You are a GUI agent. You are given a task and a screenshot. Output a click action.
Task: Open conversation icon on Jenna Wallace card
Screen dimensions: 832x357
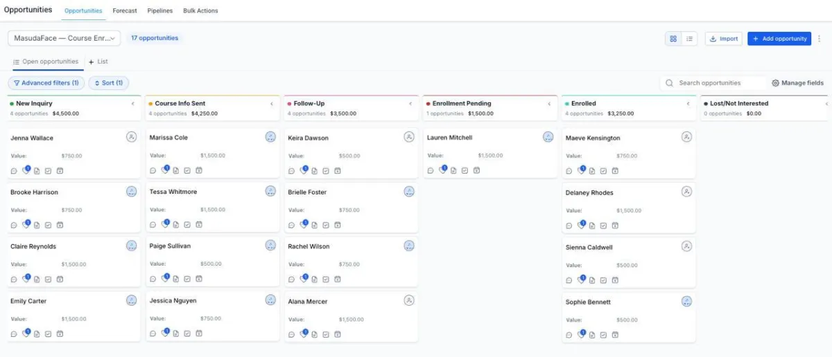tap(14, 171)
